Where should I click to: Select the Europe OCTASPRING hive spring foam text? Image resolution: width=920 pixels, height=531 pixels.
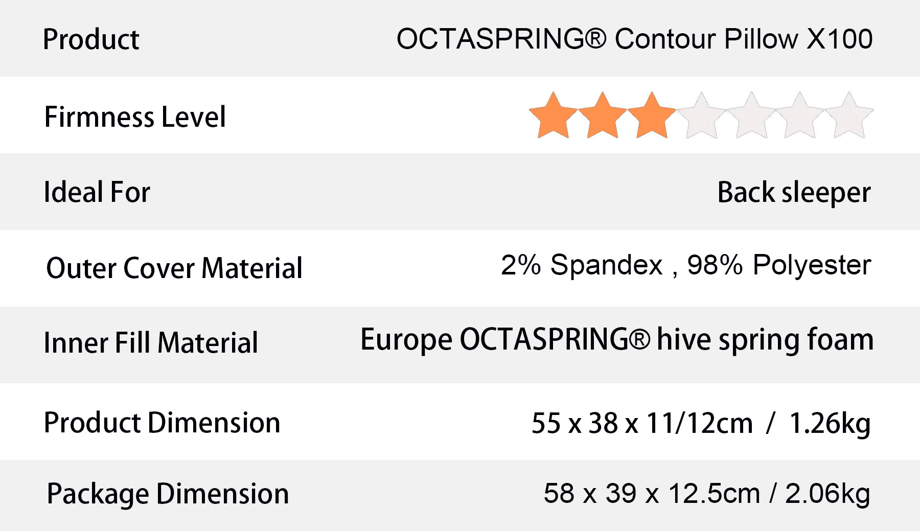[617, 339]
